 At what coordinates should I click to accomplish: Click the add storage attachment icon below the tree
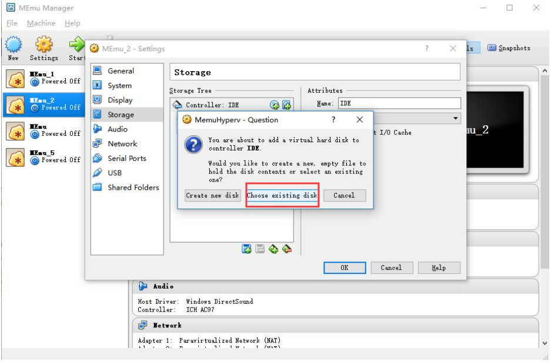247,249
